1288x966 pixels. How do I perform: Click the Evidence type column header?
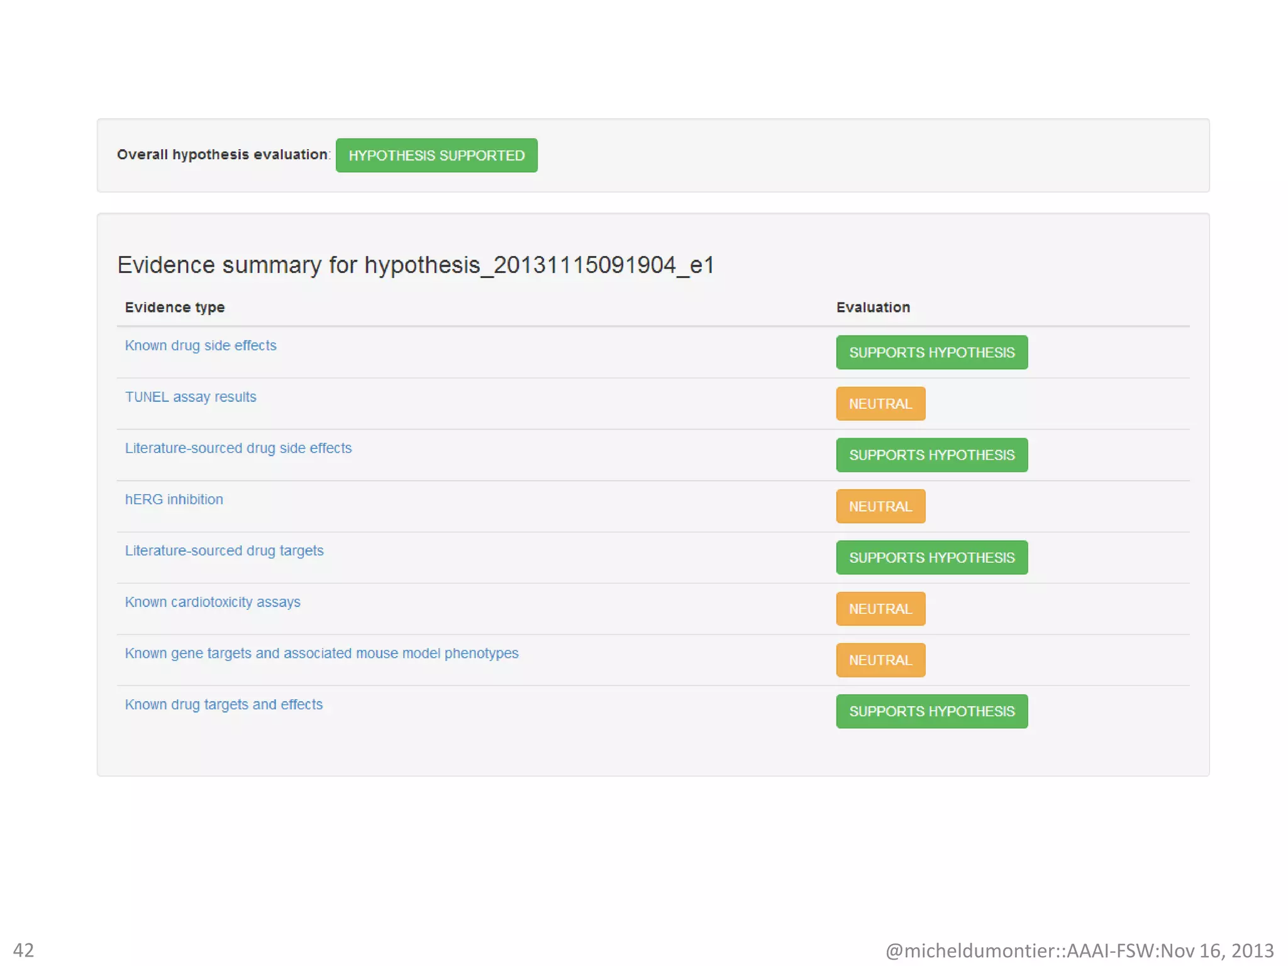tap(174, 307)
